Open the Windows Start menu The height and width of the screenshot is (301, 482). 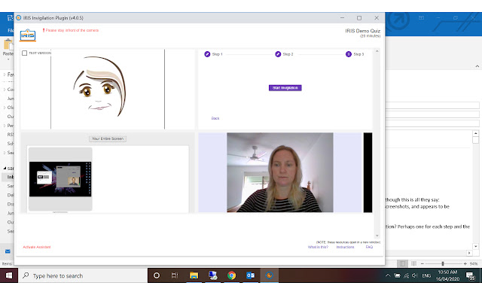pyautogui.click(x=8, y=275)
